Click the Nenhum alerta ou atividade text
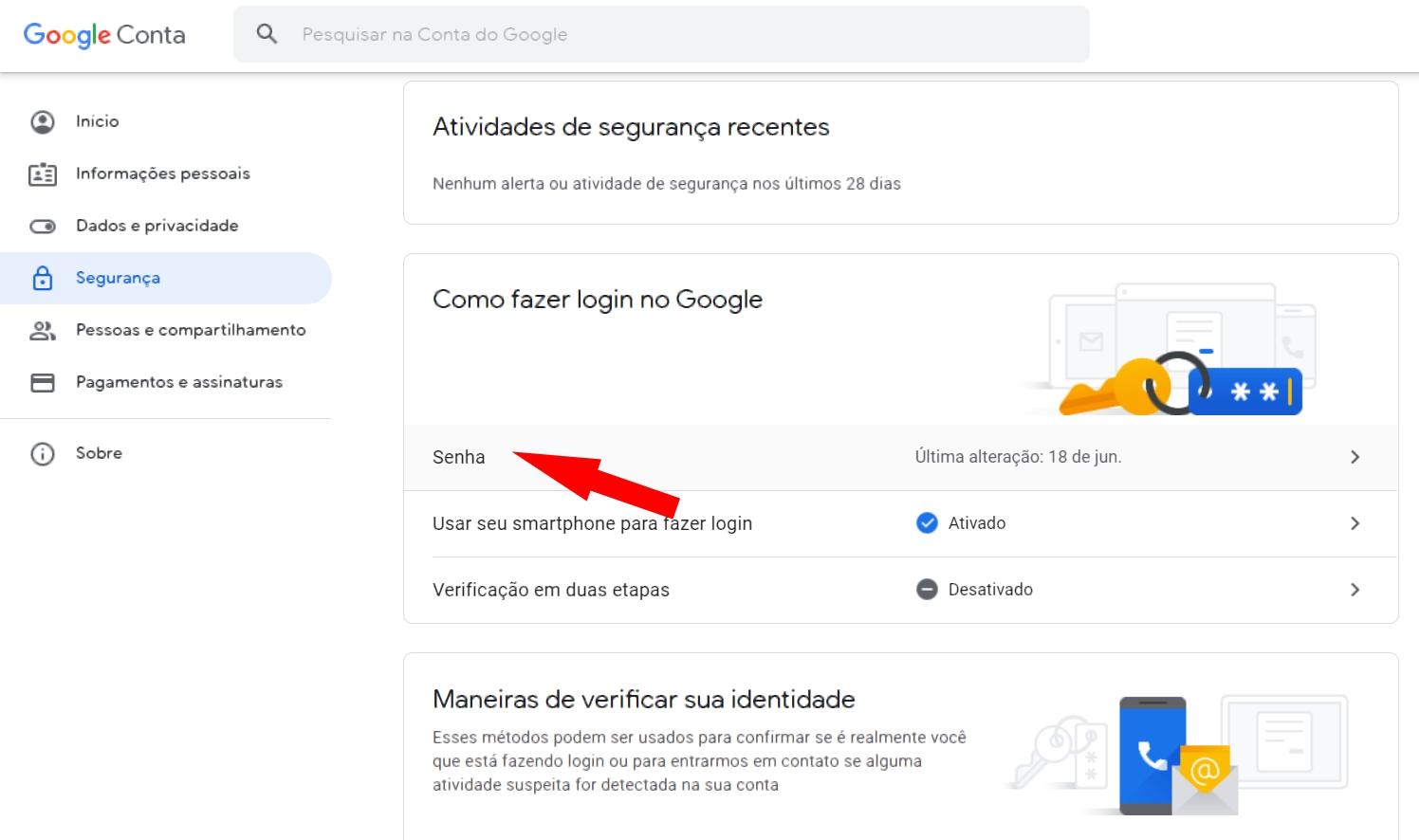The height and width of the screenshot is (840, 1420). pos(667,184)
